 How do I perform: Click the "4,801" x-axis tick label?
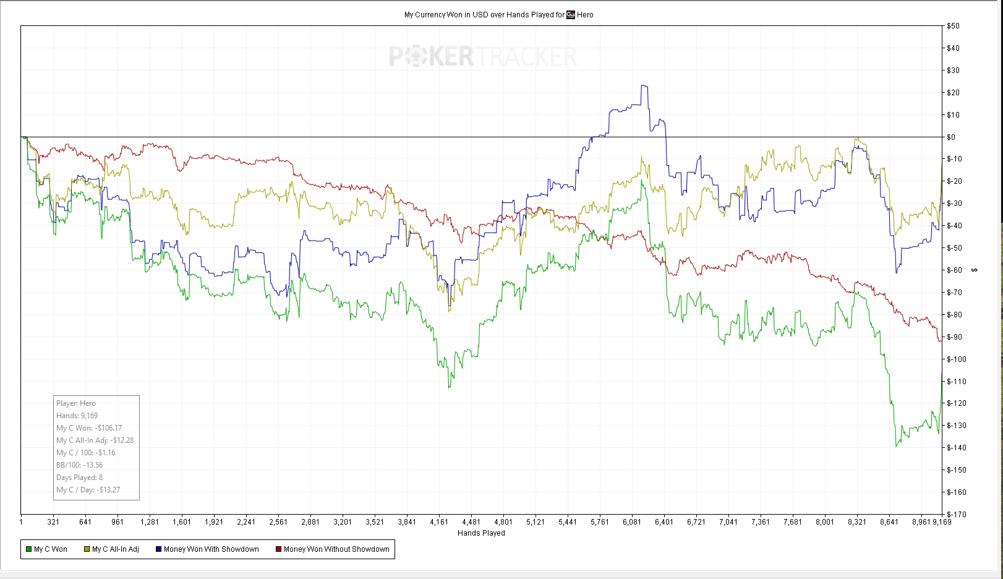[x=503, y=522]
